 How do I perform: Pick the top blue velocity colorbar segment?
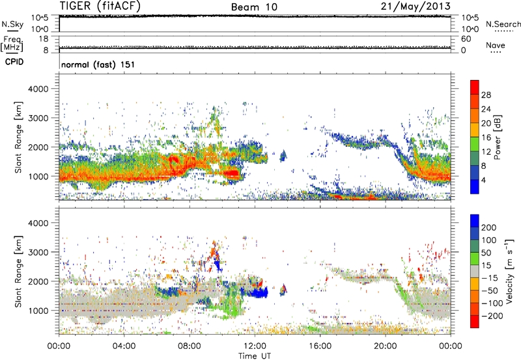[x=475, y=221]
